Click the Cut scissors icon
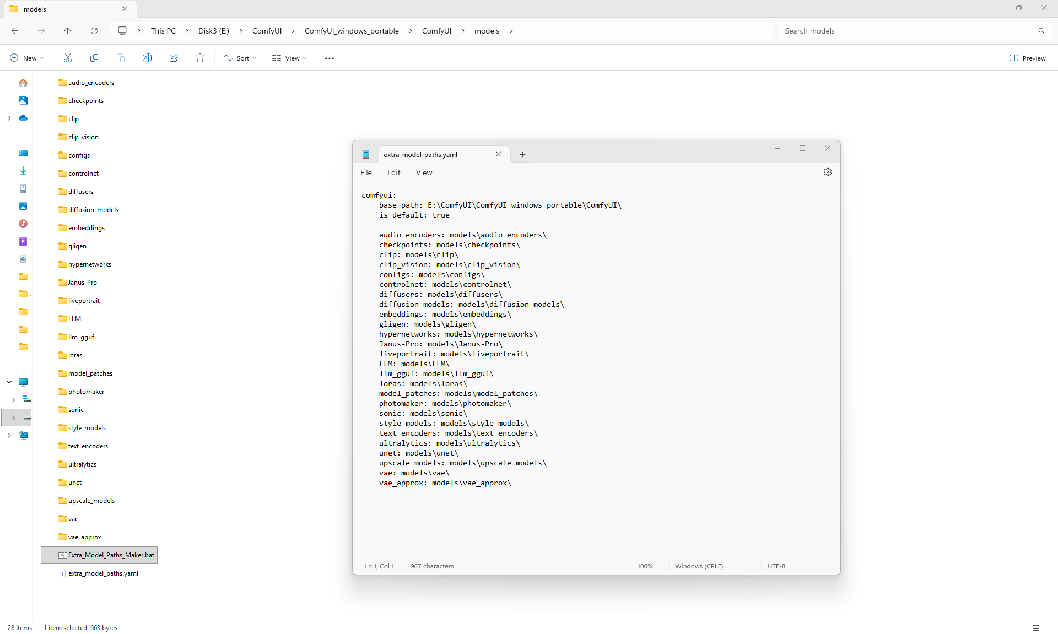 pos(68,58)
